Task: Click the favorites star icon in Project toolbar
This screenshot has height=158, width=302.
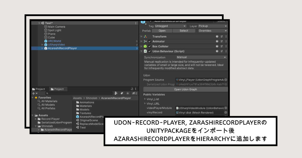Action: pos(128,93)
